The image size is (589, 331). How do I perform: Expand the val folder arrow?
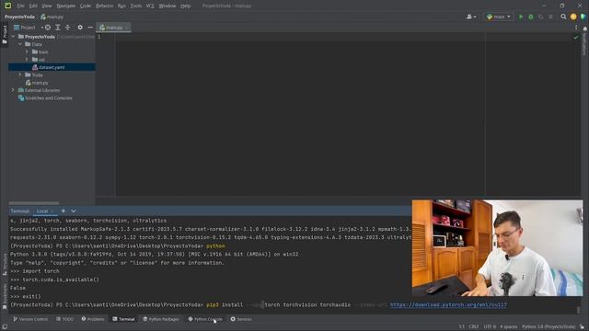point(27,59)
